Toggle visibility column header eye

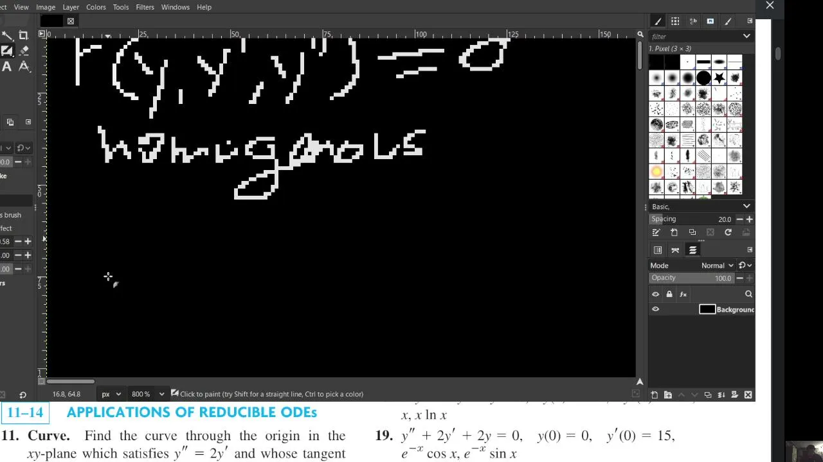(x=656, y=295)
